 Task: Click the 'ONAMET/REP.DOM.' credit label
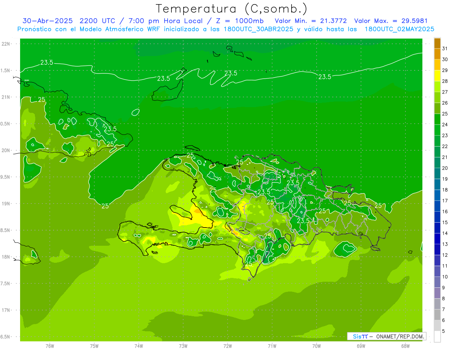pos(400,336)
